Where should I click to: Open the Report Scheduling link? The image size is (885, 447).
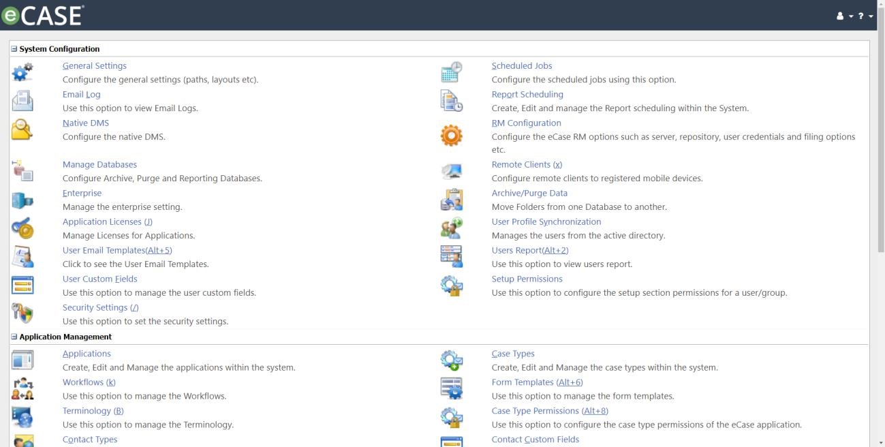pyautogui.click(x=527, y=95)
